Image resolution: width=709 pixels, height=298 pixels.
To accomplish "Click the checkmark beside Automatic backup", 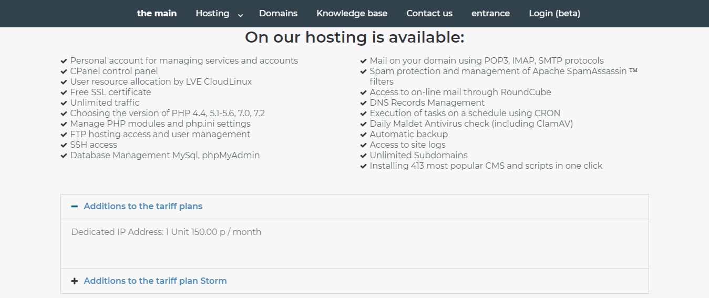I will pyautogui.click(x=363, y=135).
